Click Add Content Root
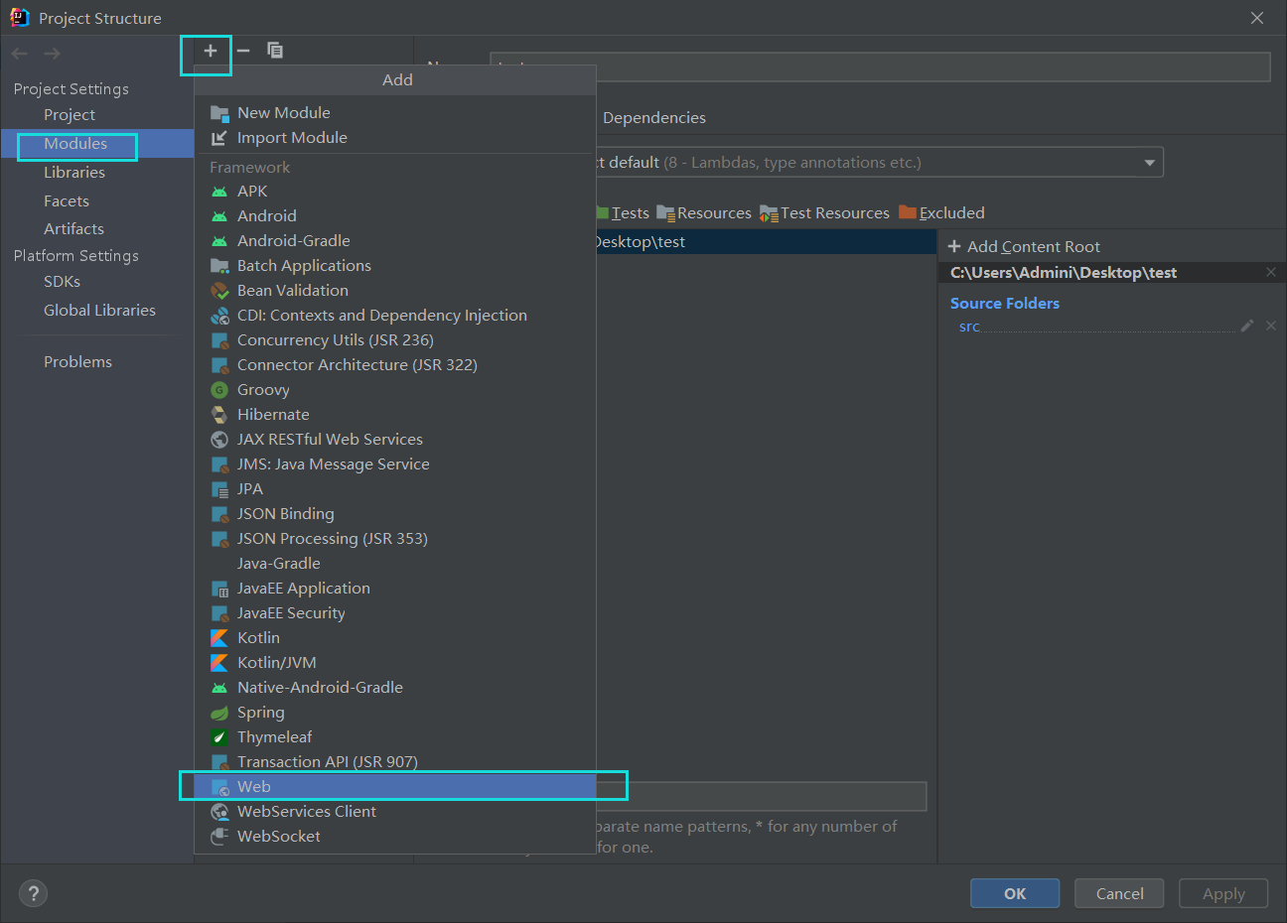 [x=1024, y=247]
